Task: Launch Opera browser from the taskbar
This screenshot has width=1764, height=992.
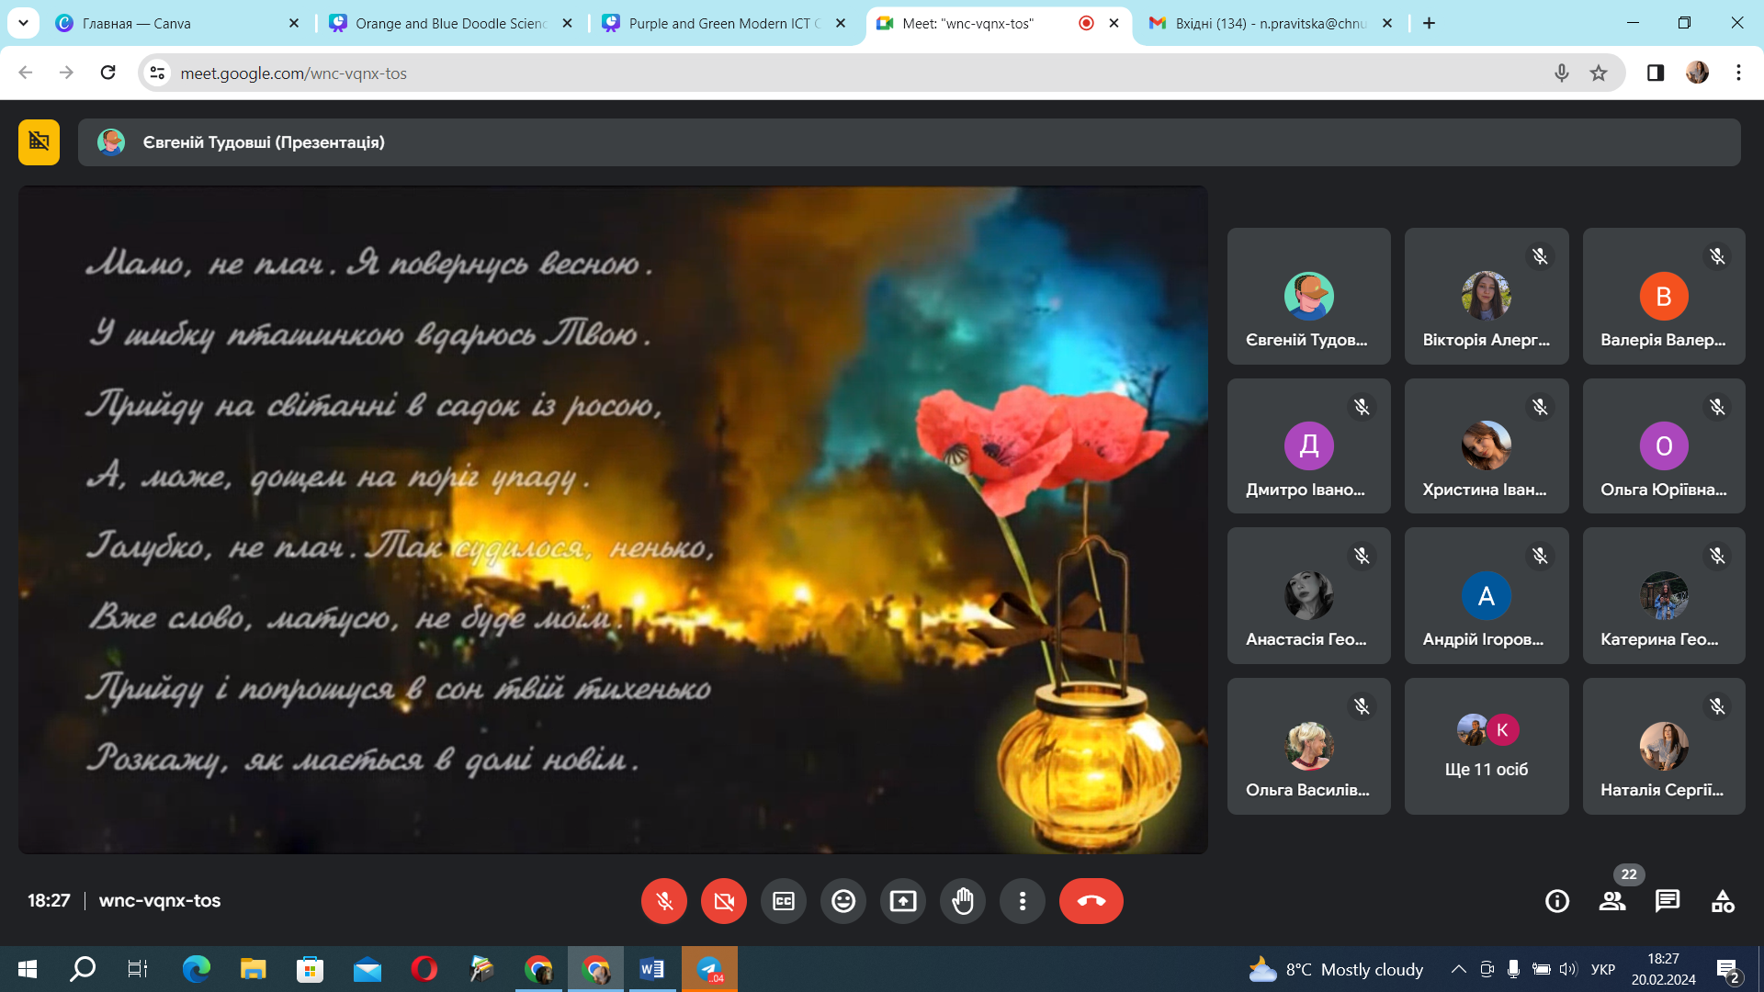Action: 424,969
